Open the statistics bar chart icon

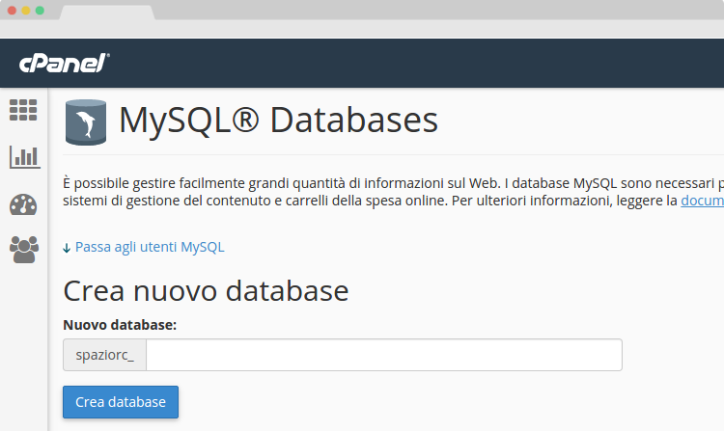(25, 157)
